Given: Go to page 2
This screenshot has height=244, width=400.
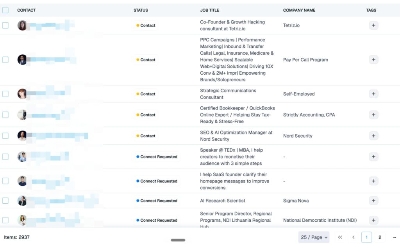Looking at the screenshot, I should tap(380, 237).
